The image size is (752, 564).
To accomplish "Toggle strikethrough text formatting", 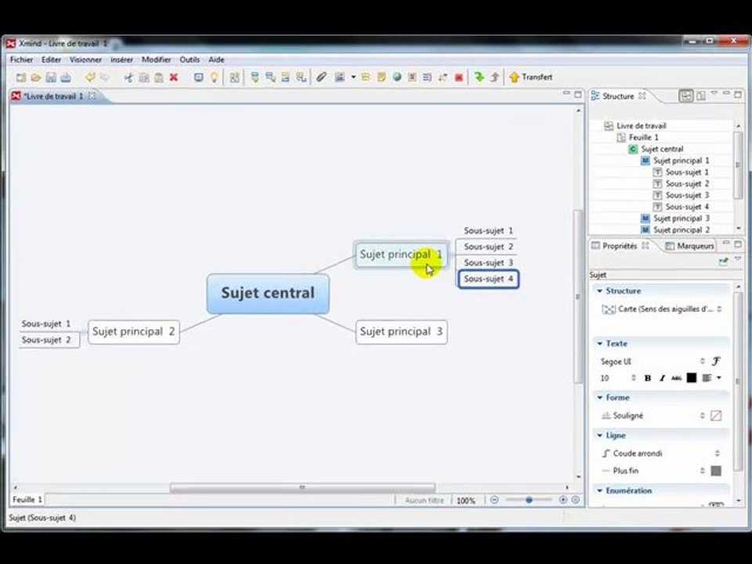I will [x=676, y=378].
